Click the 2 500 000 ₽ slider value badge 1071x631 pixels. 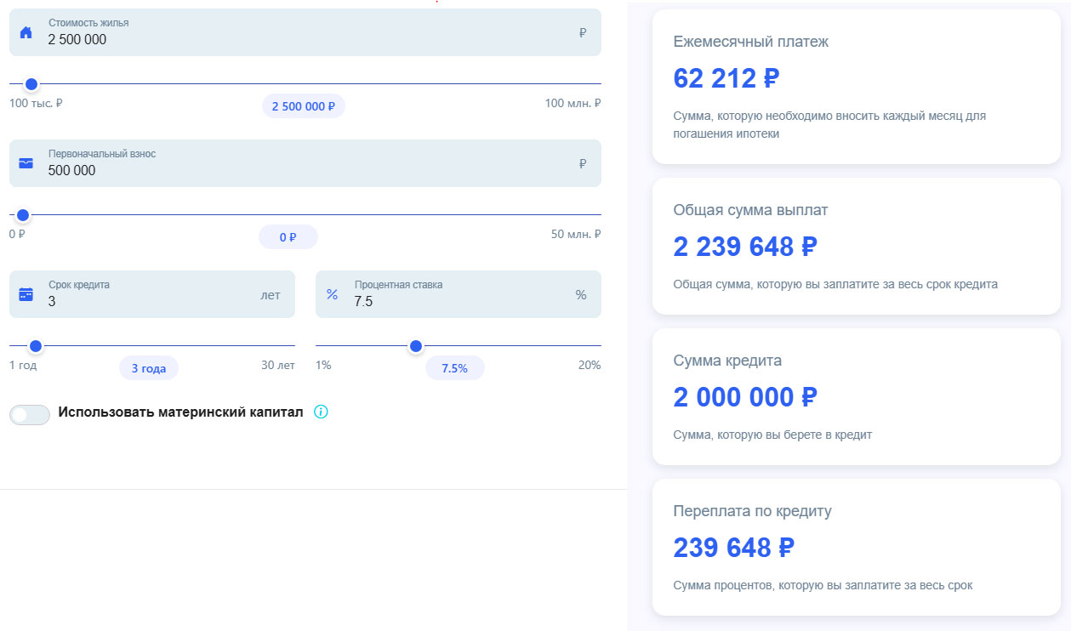303,106
